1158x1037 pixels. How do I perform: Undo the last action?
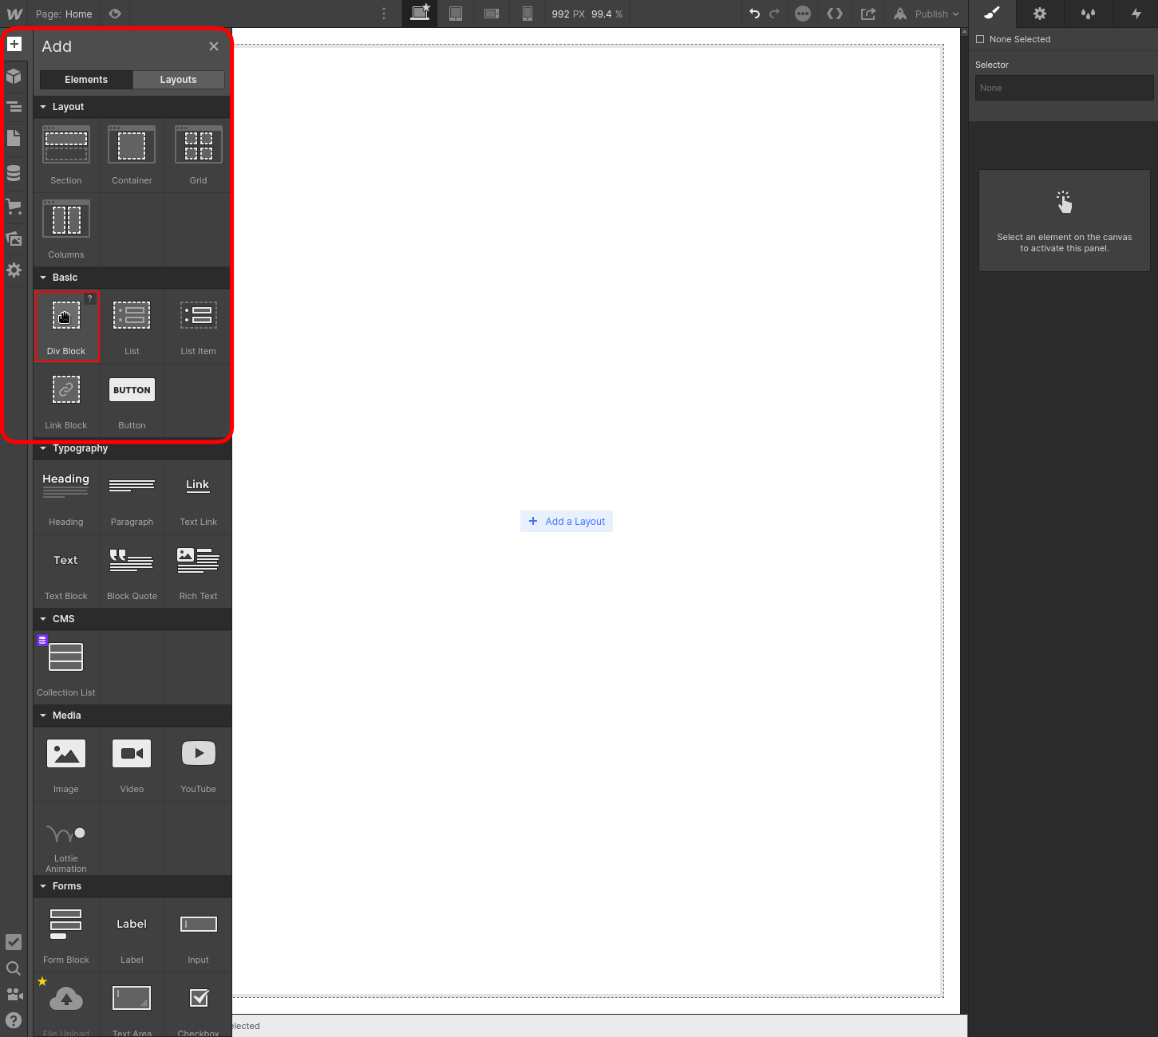click(x=754, y=14)
